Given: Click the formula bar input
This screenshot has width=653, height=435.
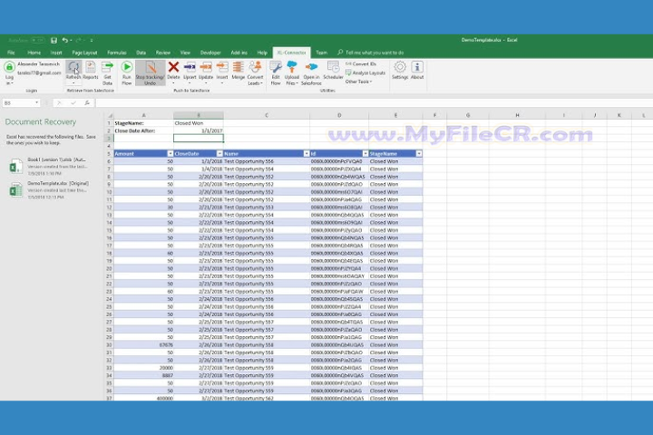Looking at the screenshot, I should click(374, 102).
